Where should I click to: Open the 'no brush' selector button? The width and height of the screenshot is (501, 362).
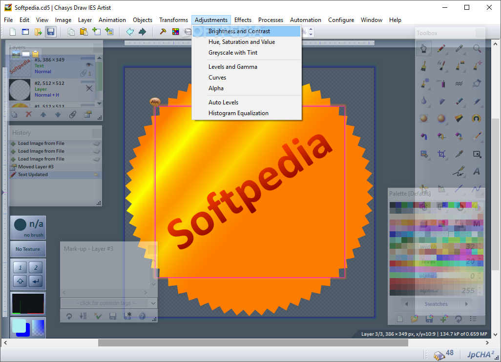[28, 228]
